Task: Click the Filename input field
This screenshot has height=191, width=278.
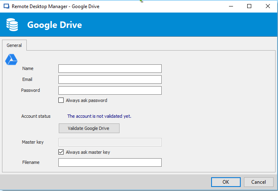Action: [x=110, y=162]
